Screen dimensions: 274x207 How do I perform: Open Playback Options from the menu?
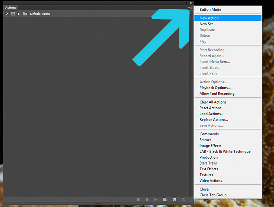coord(215,88)
